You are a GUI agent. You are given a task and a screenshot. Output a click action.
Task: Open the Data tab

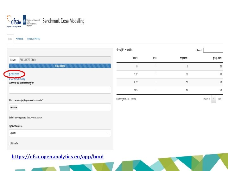10,39
